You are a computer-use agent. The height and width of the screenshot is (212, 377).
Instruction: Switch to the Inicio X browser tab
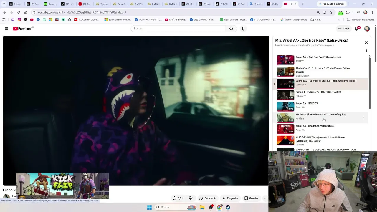click(16, 4)
